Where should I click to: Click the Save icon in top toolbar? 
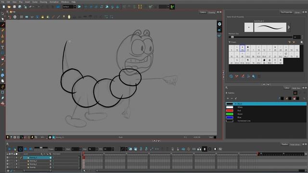click(x=14, y=7)
